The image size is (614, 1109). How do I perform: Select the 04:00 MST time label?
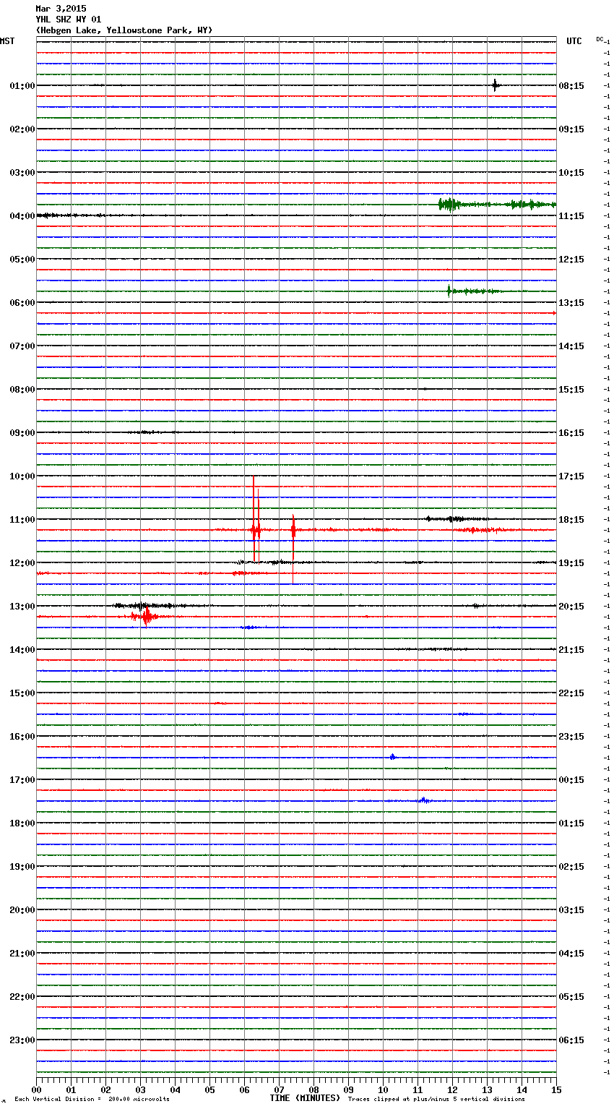[22, 216]
